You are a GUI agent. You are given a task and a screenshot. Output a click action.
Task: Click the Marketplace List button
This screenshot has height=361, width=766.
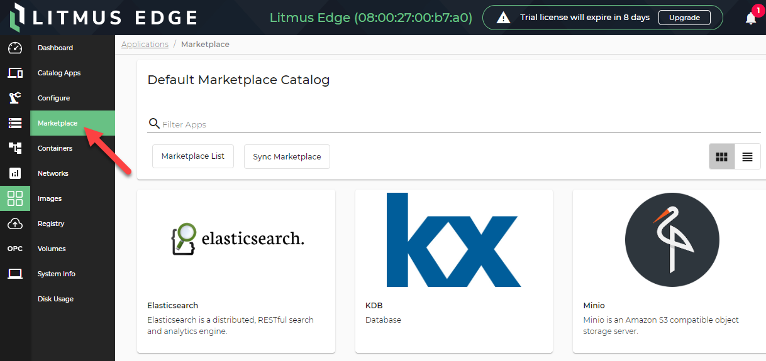click(193, 156)
